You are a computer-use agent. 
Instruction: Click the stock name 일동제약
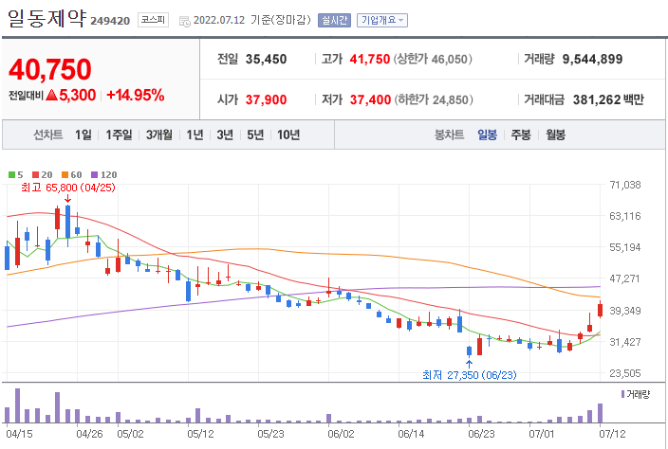(46, 18)
